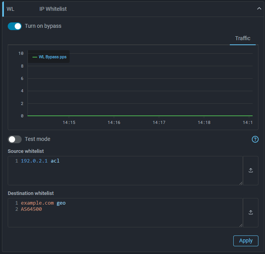Click the acl keyword in Source whitelist
This screenshot has height=254, width=265.
coord(55,161)
